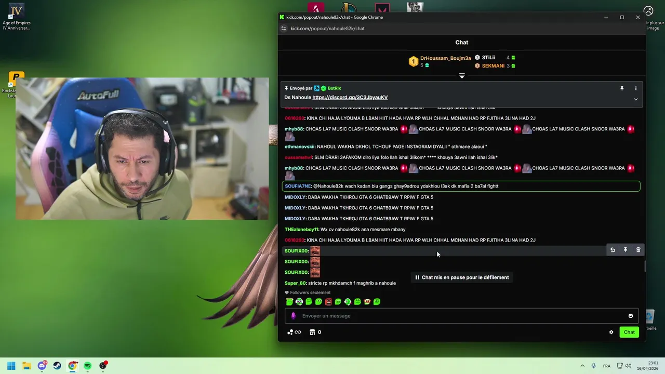
Task: Click the reply arrow on SOUFIX00's hovered message
Action: click(x=613, y=250)
